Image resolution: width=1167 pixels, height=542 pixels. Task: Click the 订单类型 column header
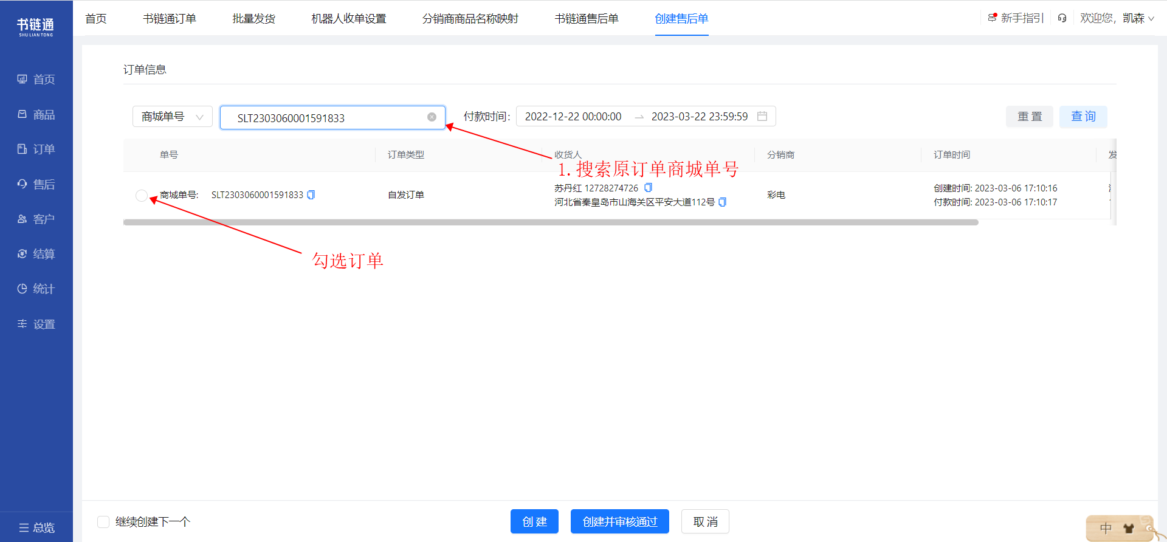coord(406,155)
